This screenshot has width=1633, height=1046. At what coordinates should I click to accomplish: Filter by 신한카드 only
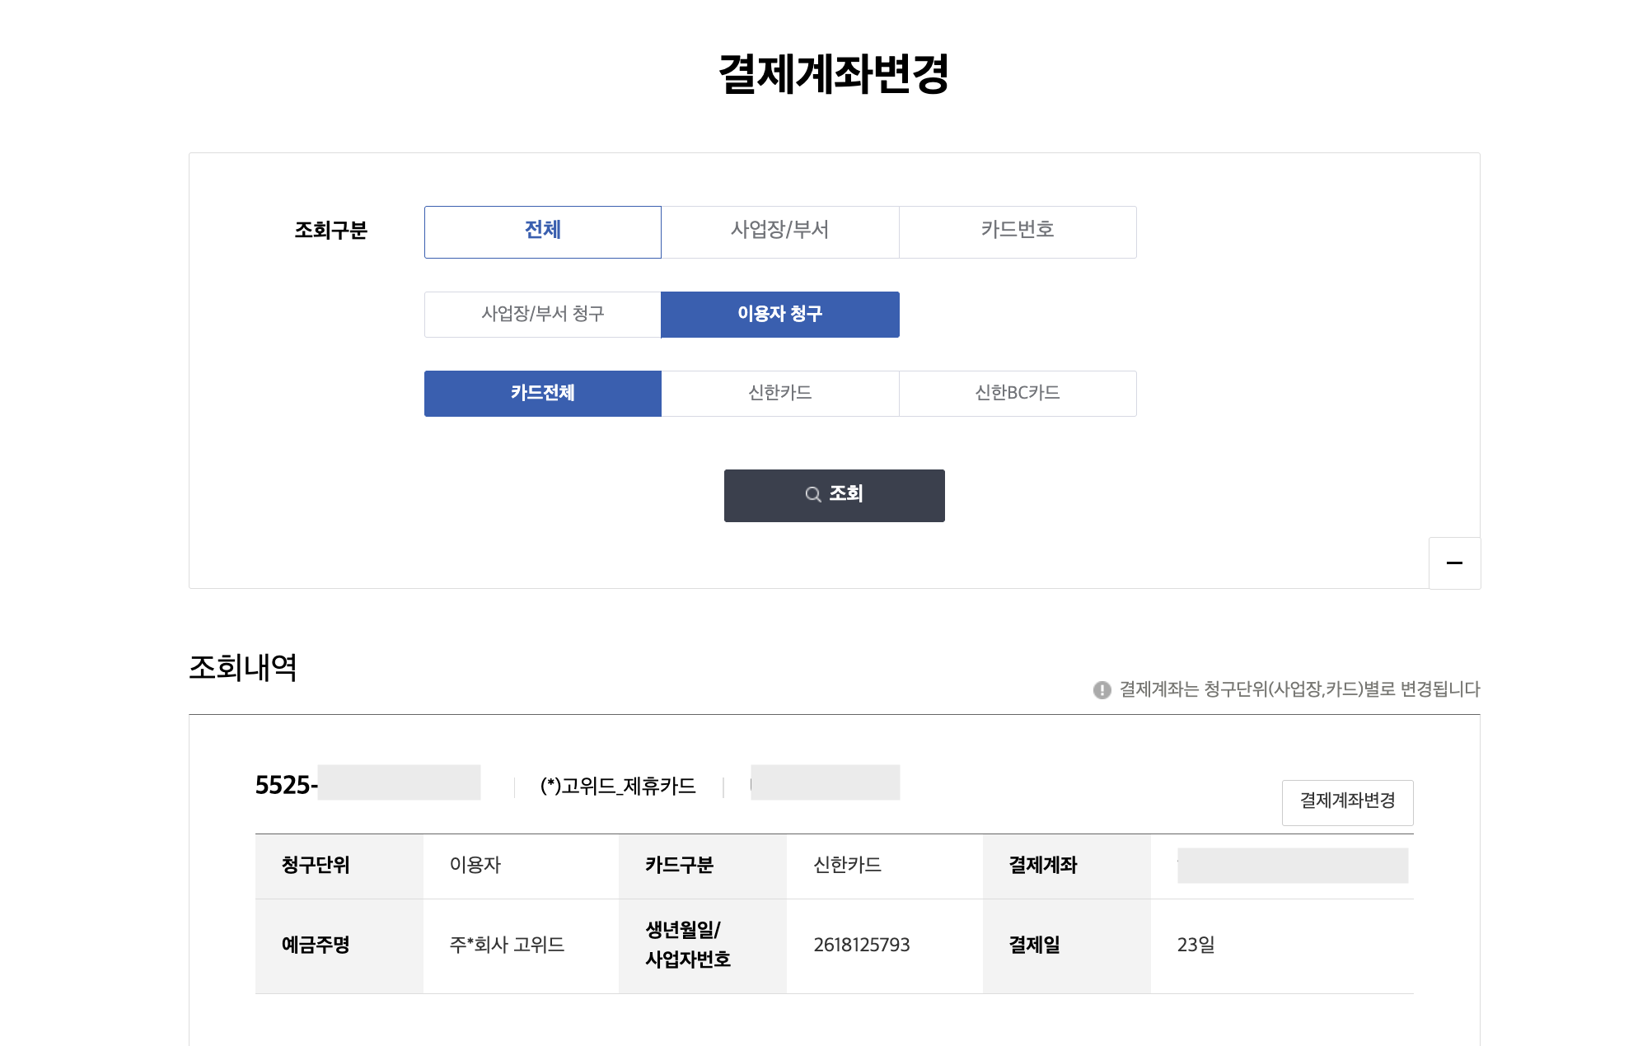(779, 393)
